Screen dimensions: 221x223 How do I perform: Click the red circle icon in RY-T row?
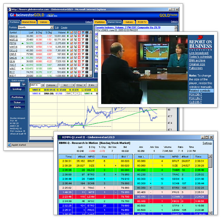[x=79, y=72]
